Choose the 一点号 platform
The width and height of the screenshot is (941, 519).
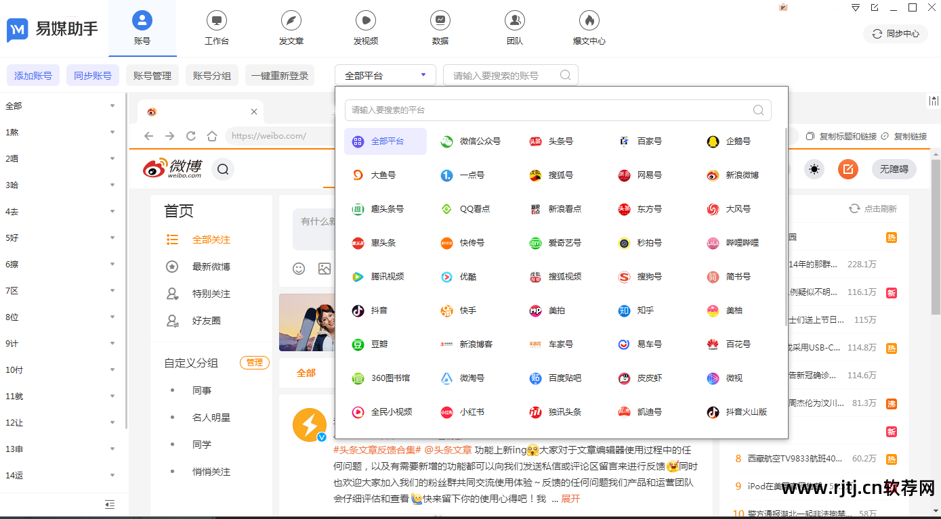464,175
